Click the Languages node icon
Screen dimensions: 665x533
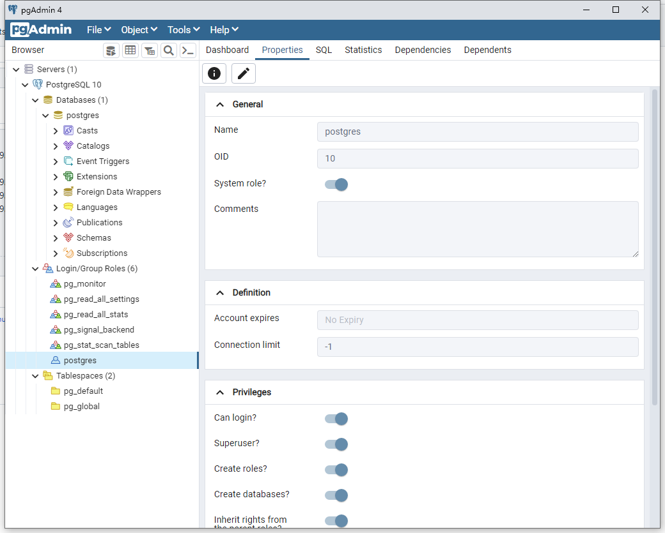(68, 207)
